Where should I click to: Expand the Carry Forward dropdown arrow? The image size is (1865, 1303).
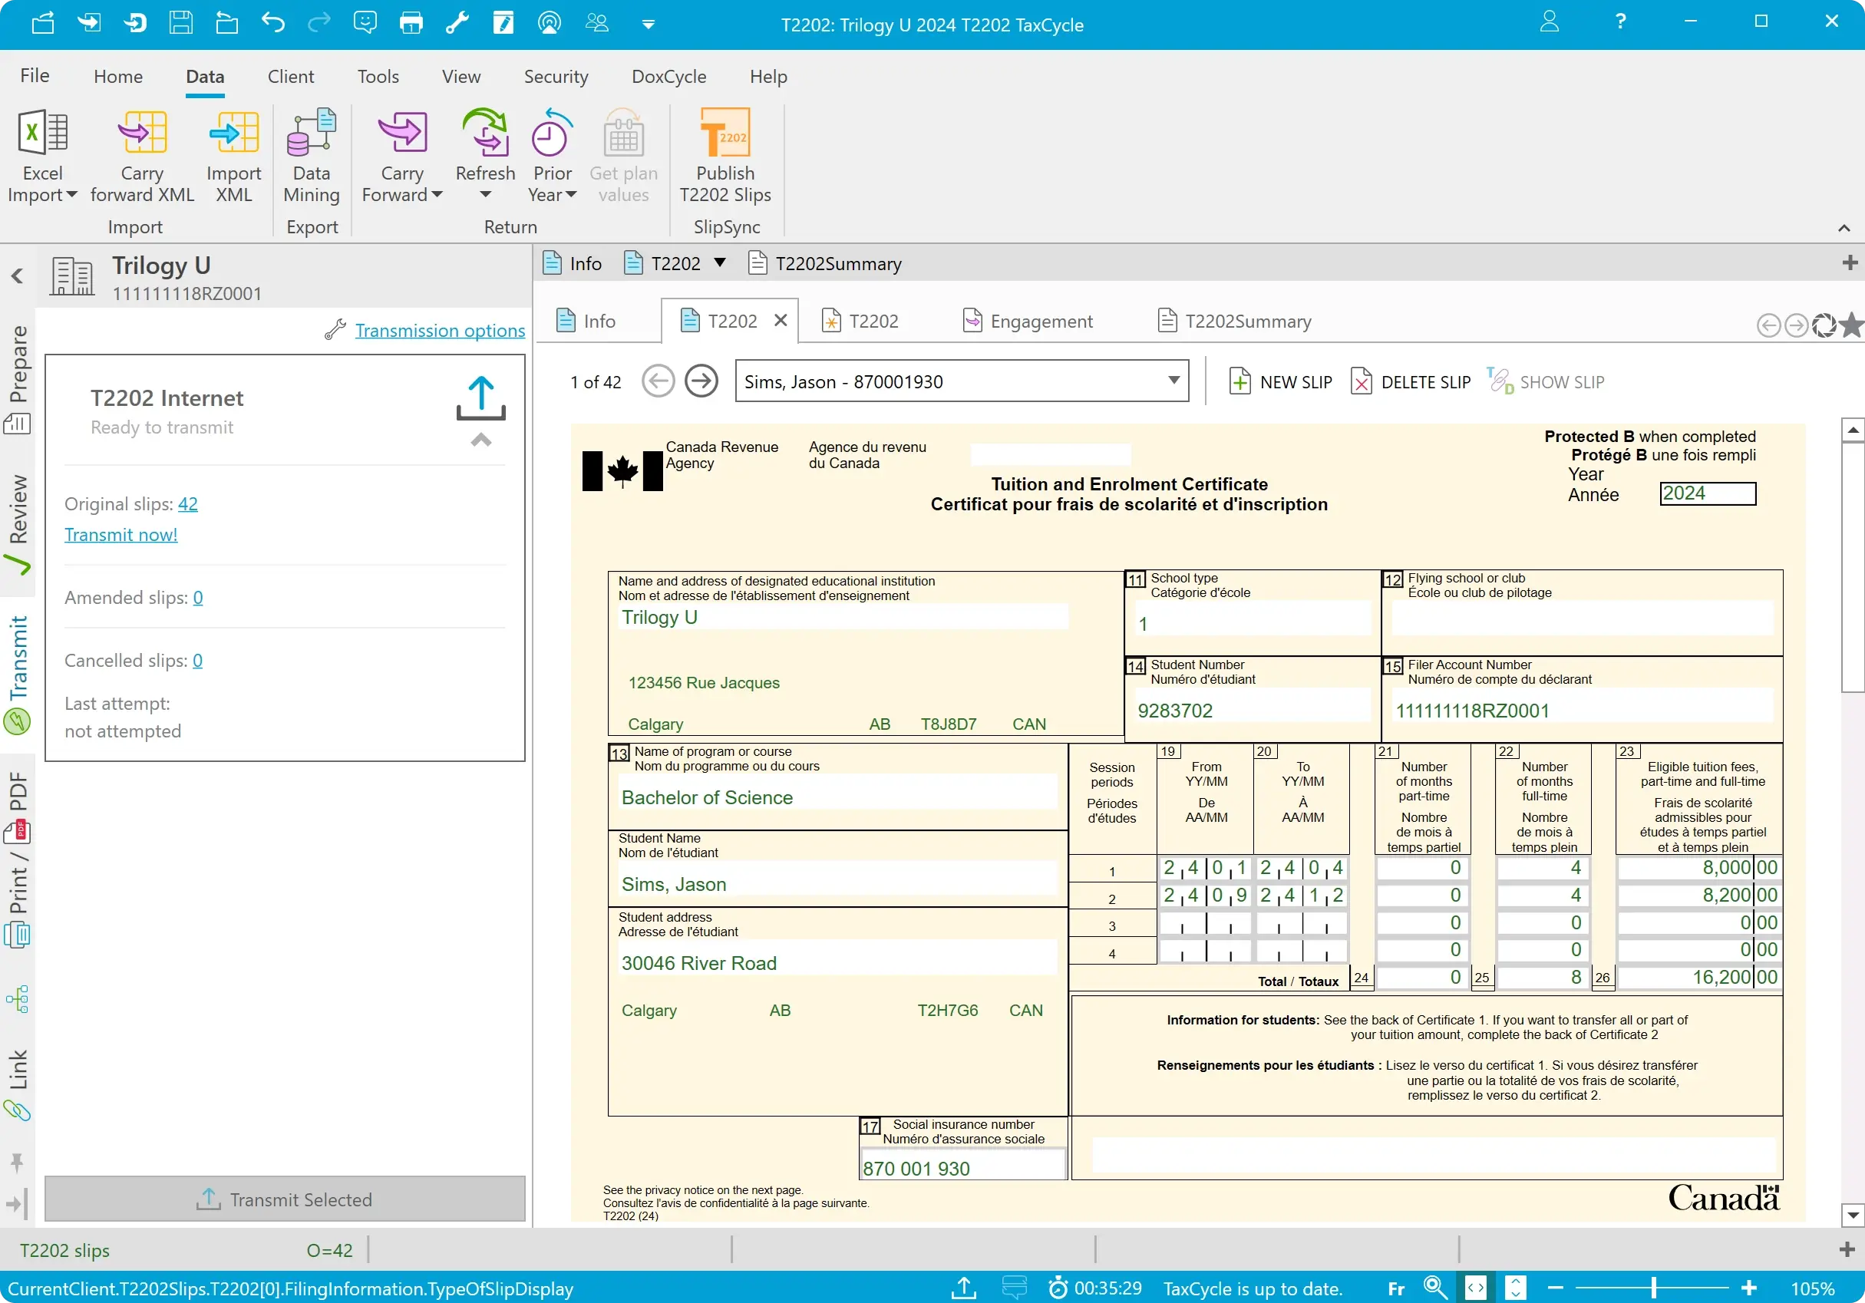point(437,195)
